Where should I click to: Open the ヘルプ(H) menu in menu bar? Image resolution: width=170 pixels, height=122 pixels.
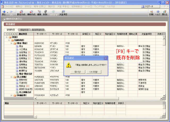tap(111, 6)
